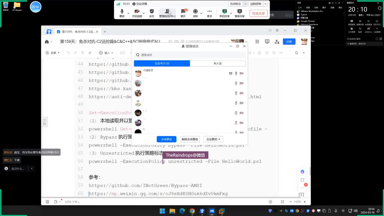Image resolution: width=384 pixels, height=216 pixels.
Task: Open document outline lines icon in header
Action: [x=257, y=42]
